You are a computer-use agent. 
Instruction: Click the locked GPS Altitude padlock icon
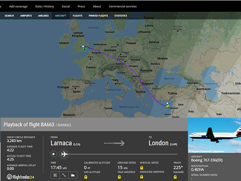click(x=86, y=177)
